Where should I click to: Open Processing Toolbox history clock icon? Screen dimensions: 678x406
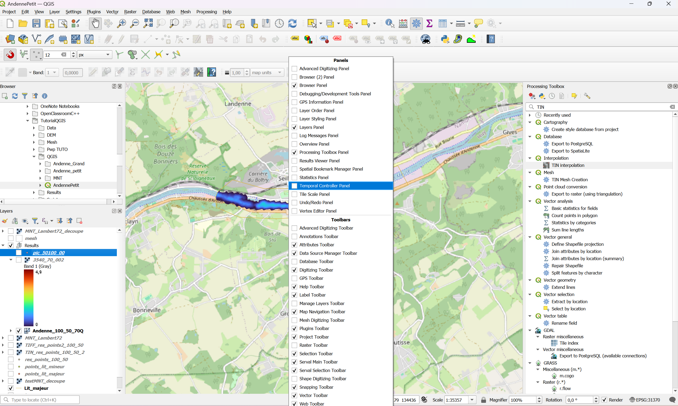point(552,96)
